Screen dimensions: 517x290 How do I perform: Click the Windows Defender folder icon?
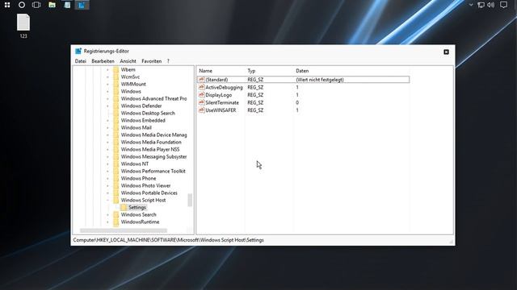(116, 106)
